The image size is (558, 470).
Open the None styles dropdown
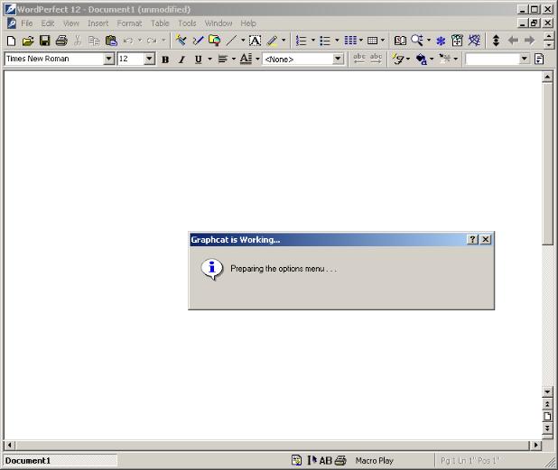point(338,59)
